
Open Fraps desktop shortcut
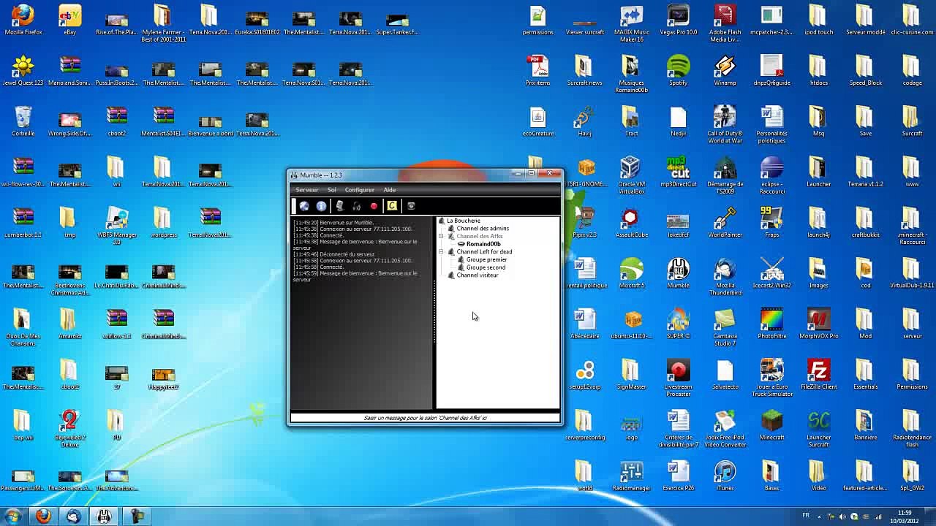click(771, 222)
